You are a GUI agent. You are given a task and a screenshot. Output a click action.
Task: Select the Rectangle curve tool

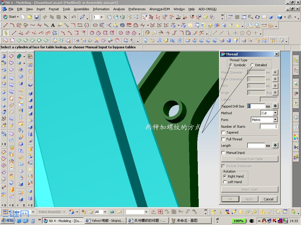pyautogui.click(x=80, y=25)
